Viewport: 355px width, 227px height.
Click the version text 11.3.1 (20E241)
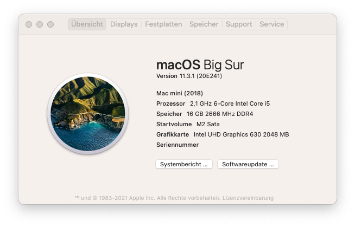(x=201, y=76)
